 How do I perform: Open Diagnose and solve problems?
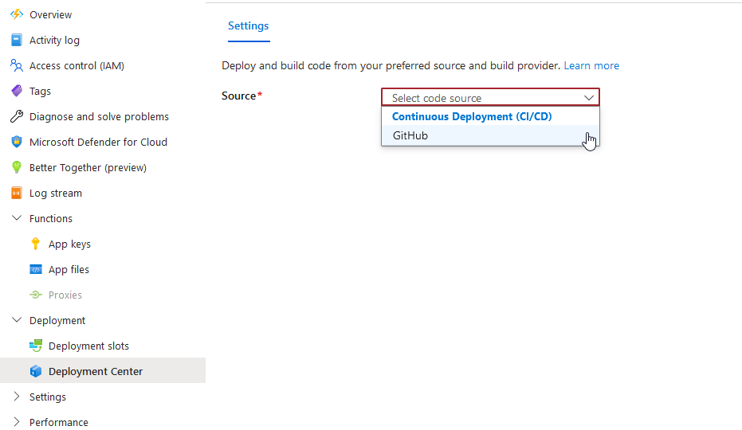coord(99,117)
